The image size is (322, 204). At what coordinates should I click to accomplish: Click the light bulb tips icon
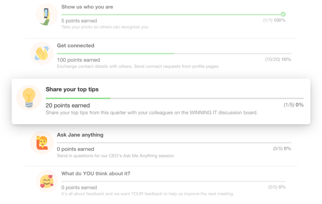(x=29, y=98)
